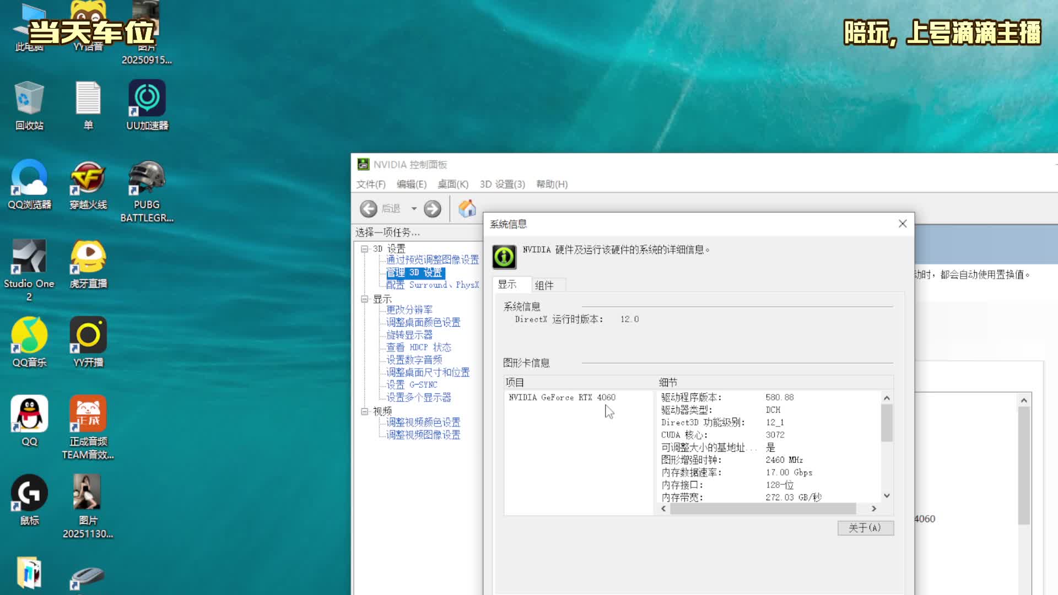Collapse the 3D 设置 tree node
This screenshot has width=1058, height=595.
(364, 249)
